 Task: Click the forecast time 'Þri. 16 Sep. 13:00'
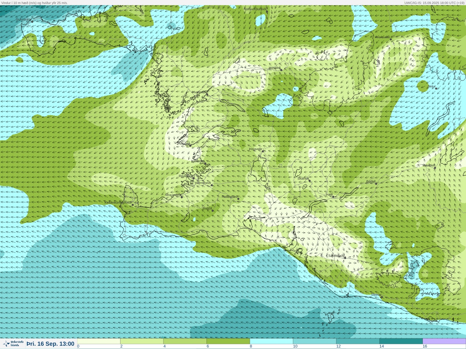tap(50, 344)
